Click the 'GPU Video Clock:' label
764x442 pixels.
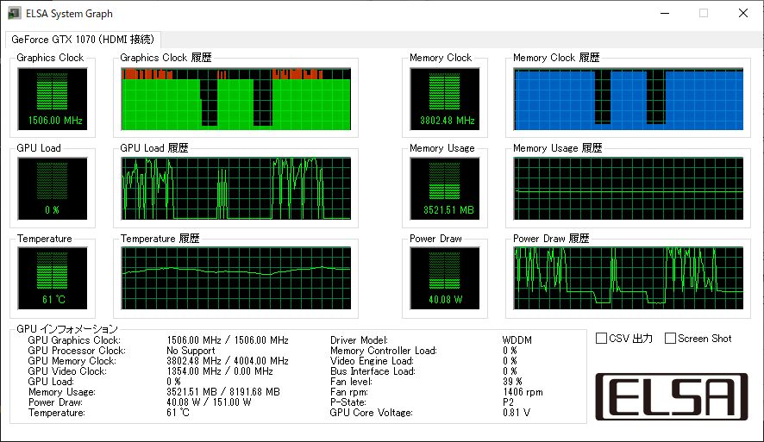tap(67, 371)
